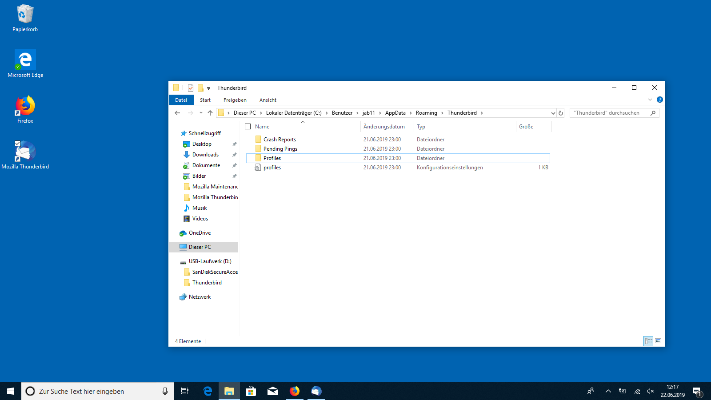
Task: Open address bar history dropdown
Action: (x=553, y=113)
